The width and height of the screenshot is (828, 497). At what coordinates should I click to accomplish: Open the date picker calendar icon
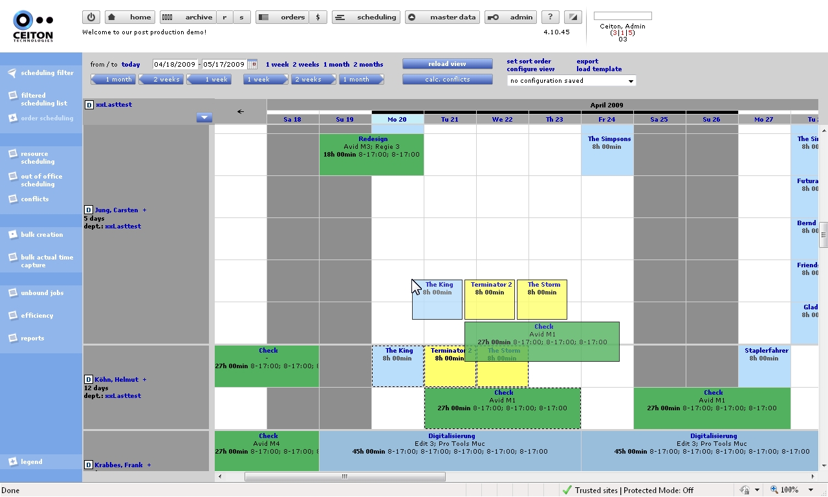click(252, 64)
